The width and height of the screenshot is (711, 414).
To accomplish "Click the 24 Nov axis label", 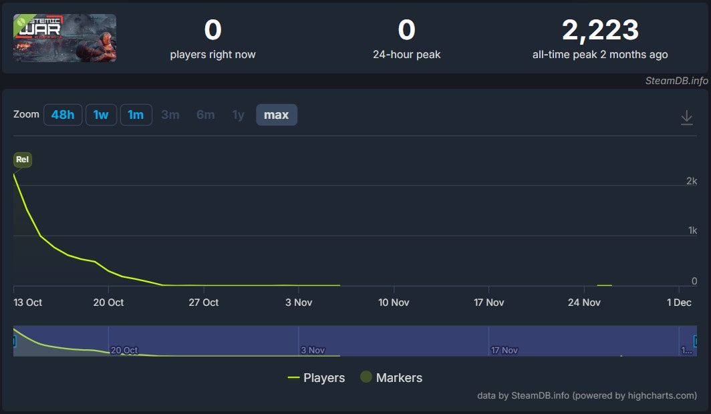I will 584,302.
